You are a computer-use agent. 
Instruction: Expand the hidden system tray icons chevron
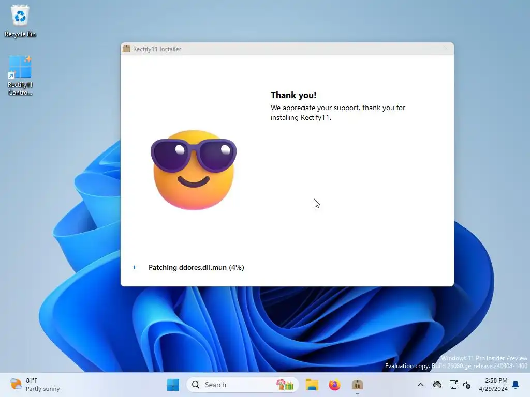click(420, 385)
